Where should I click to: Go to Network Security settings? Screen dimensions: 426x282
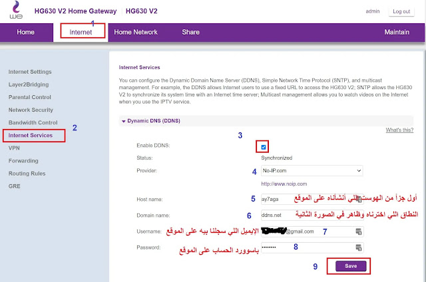click(x=31, y=110)
